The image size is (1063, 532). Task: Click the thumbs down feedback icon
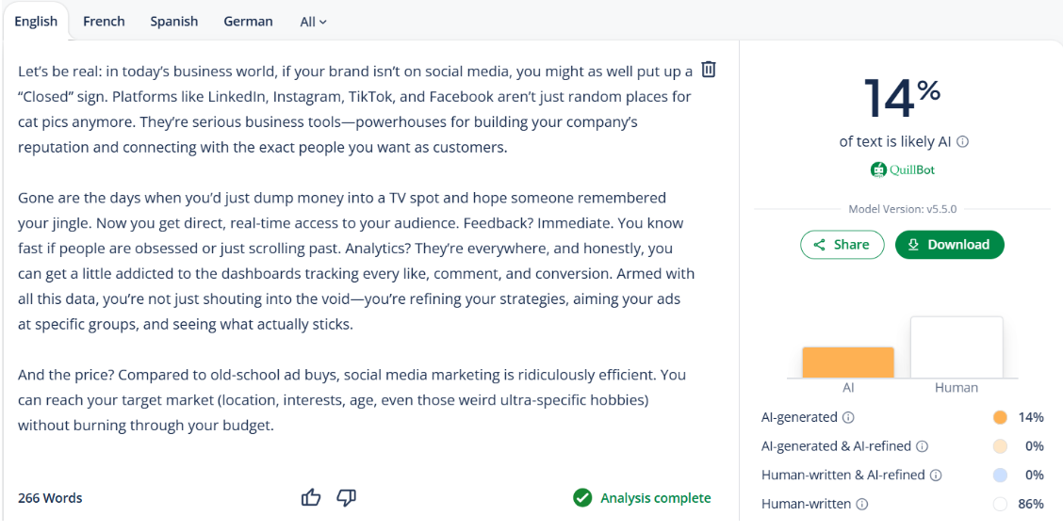coord(346,497)
